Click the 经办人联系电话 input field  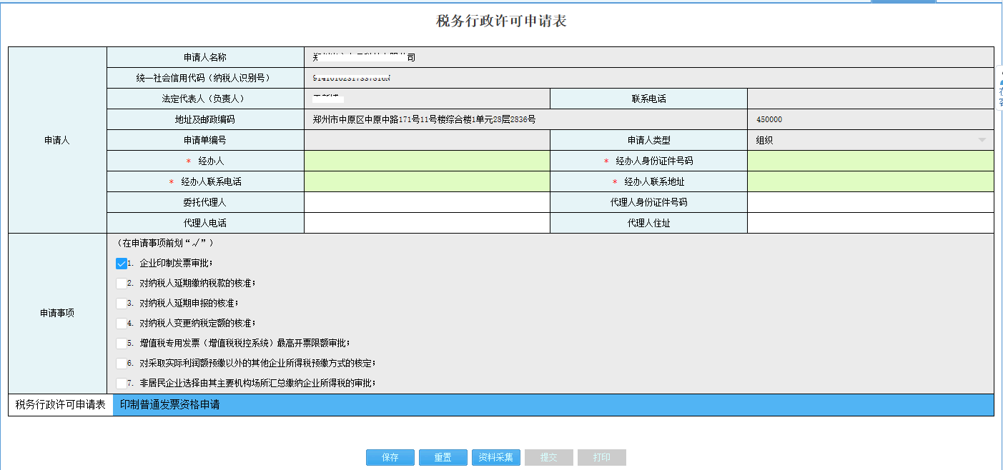pos(425,181)
